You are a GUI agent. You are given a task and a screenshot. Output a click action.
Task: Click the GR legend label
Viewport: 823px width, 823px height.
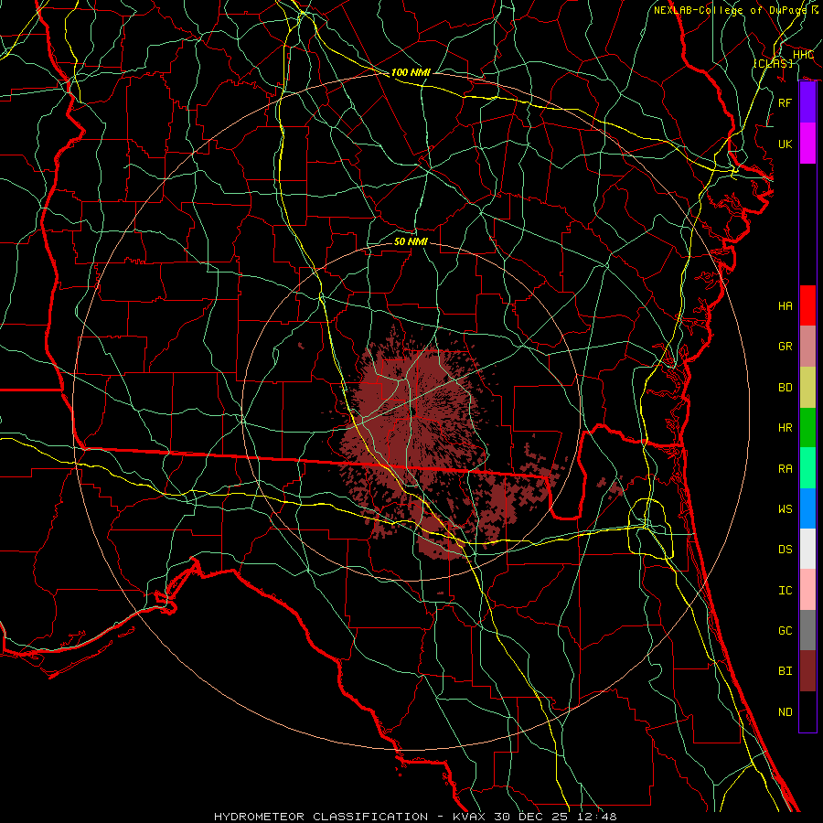click(x=786, y=347)
